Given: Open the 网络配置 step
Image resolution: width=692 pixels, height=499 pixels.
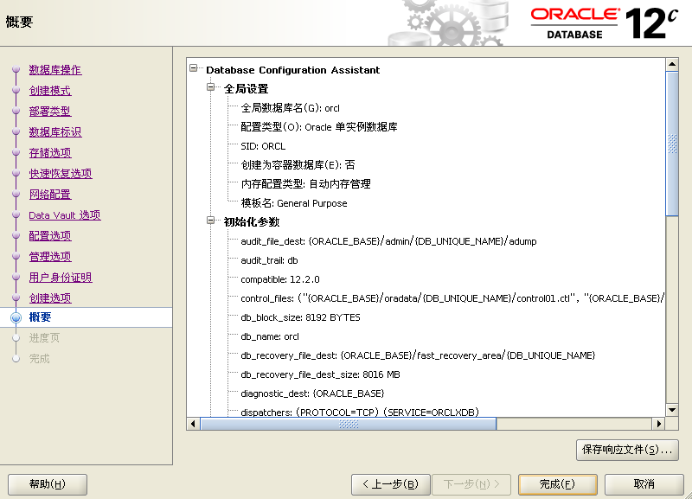Looking at the screenshot, I should tap(50, 194).
